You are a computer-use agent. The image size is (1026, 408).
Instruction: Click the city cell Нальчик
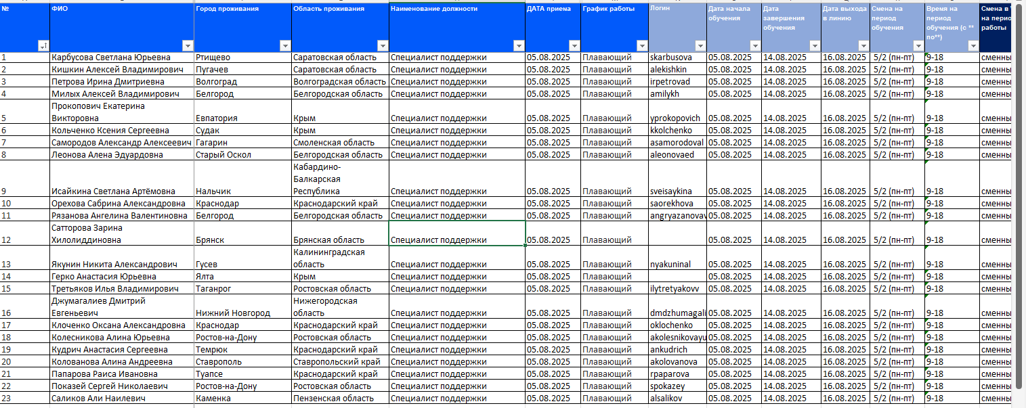coord(242,179)
